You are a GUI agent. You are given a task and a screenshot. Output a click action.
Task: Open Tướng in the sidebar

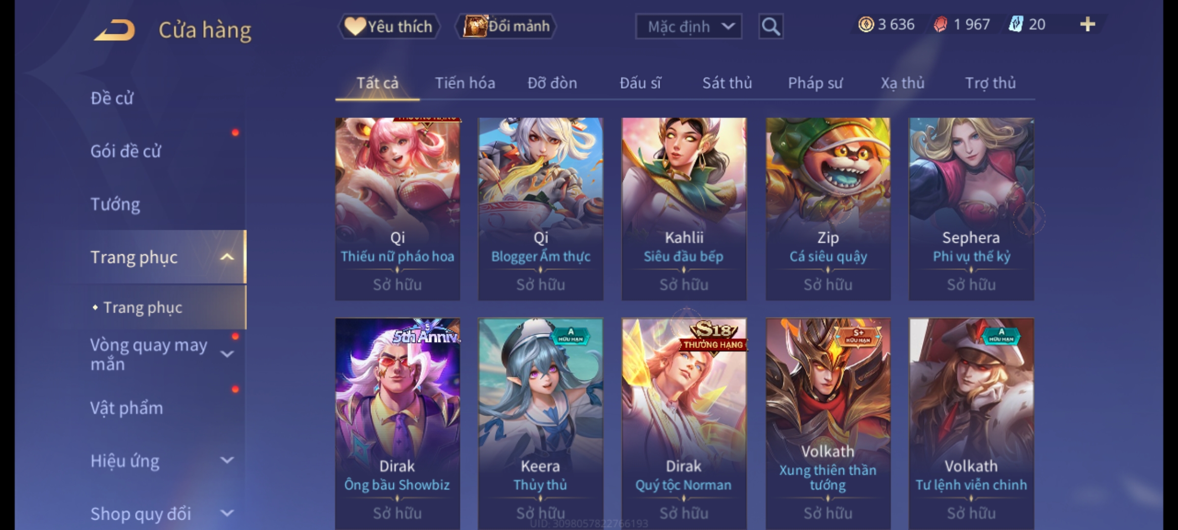[x=115, y=204]
